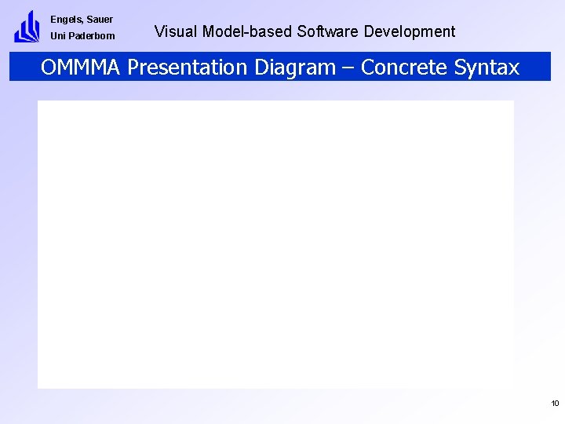565x424 pixels.
Task: Click the slide number 10
Action: pyautogui.click(x=555, y=403)
